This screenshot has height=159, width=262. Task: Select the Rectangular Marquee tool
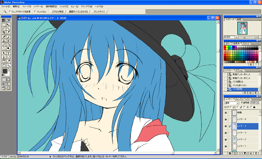coord(4,25)
